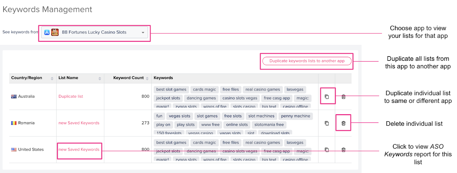Click the Keywords Management page title
Viewport: 457px width, 173px height.
tap(47, 9)
